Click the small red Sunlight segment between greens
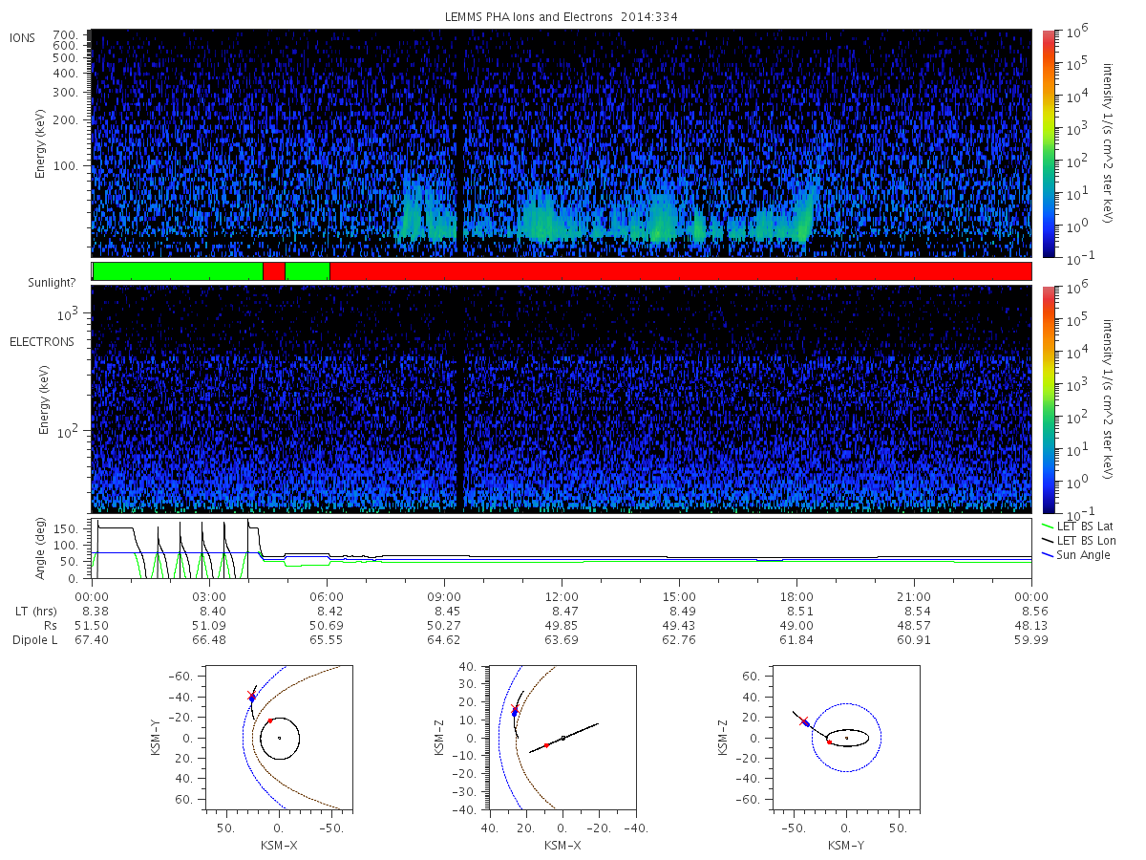The width and height of the screenshot is (1146, 860). [x=274, y=271]
